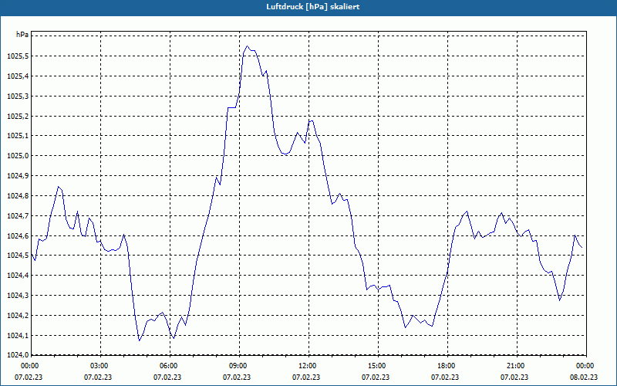Select the 1024,9 y-axis value

click(18, 176)
